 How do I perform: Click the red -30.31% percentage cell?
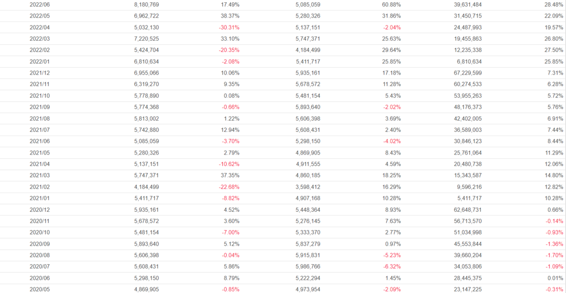tap(229, 27)
